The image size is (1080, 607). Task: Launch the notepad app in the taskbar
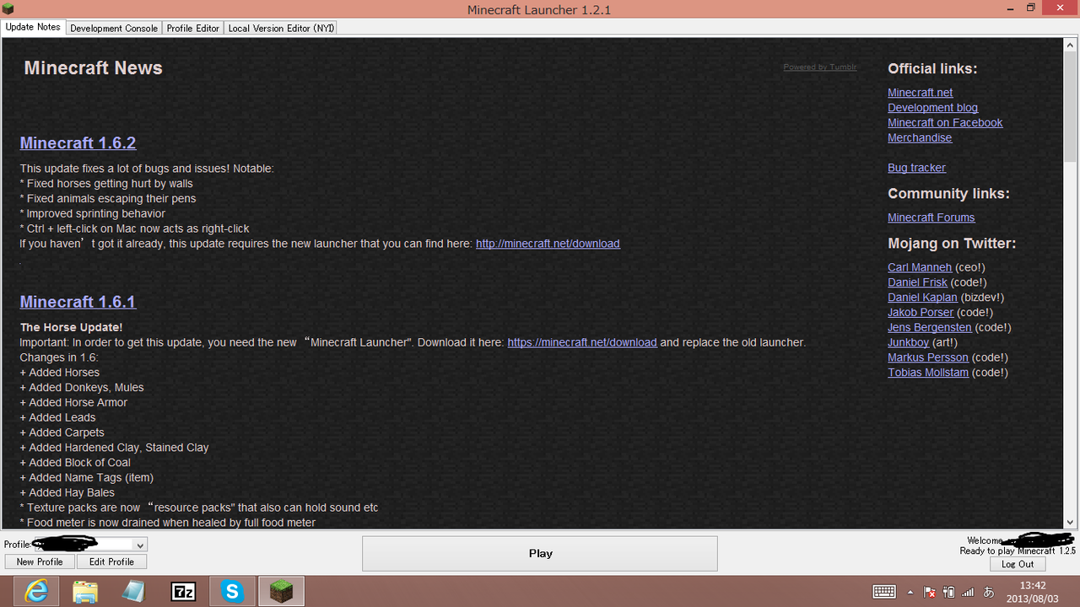pyautogui.click(x=134, y=592)
